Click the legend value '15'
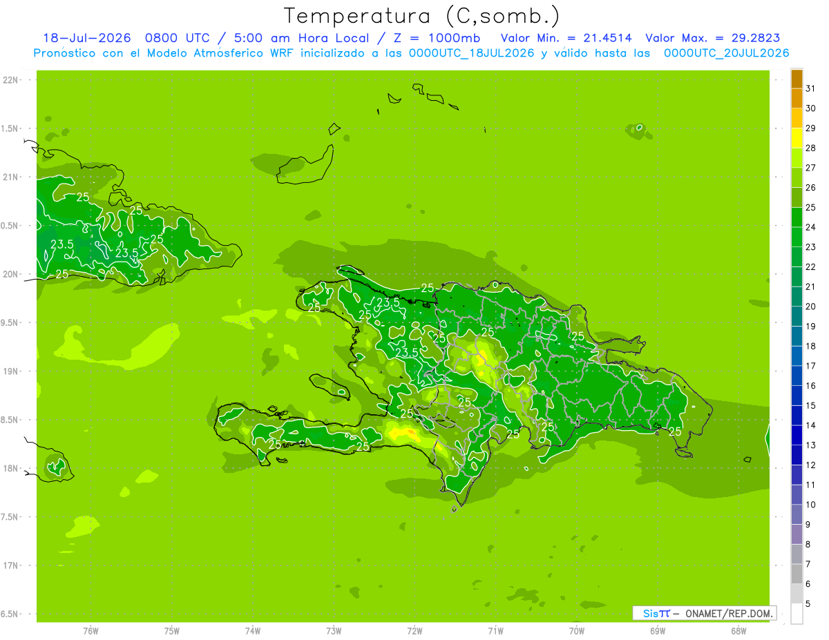The height and width of the screenshot is (640, 829). point(810,405)
